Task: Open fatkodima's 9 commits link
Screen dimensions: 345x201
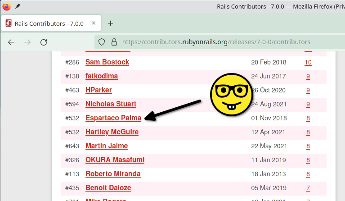Action: tap(308, 77)
